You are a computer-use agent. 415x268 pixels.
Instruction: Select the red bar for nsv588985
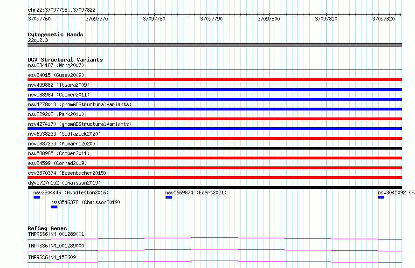[214, 158]
